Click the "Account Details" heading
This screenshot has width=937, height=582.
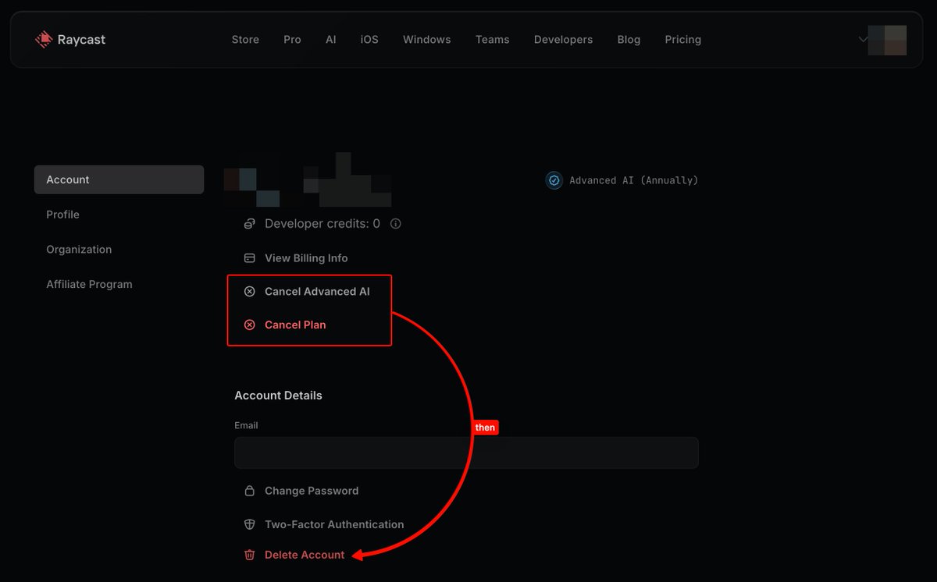(x=278, y=396)
